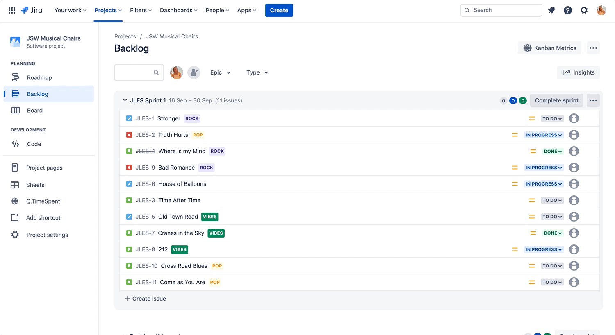The width and height of the screenshot is (615, 335).
Task: Click the assignee icon for JLES-9 Bad Romance
Action: (x=574, y=167)
